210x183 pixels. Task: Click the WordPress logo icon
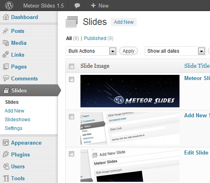coord(9,6)
